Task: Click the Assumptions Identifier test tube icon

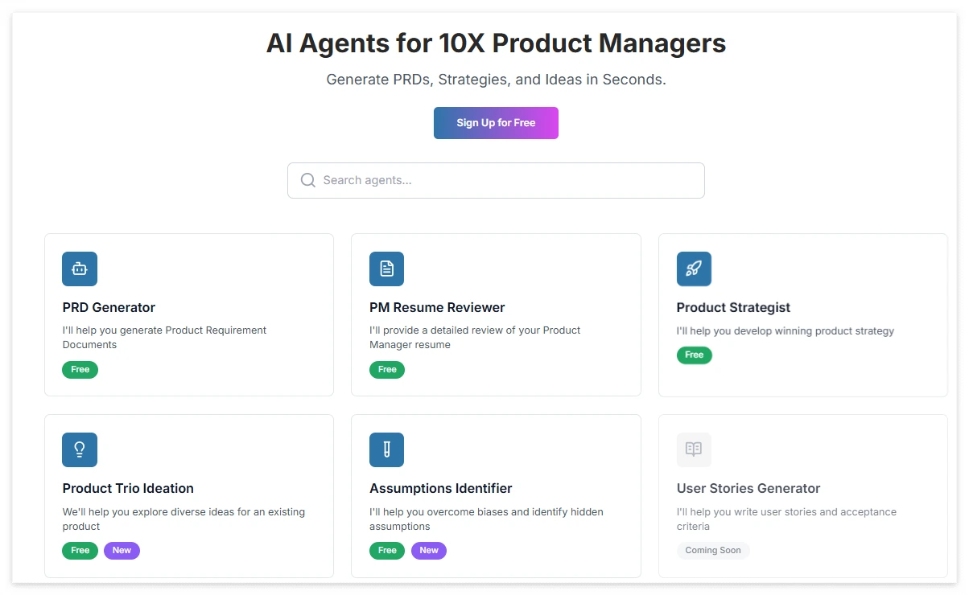Action: coord(386,449)
